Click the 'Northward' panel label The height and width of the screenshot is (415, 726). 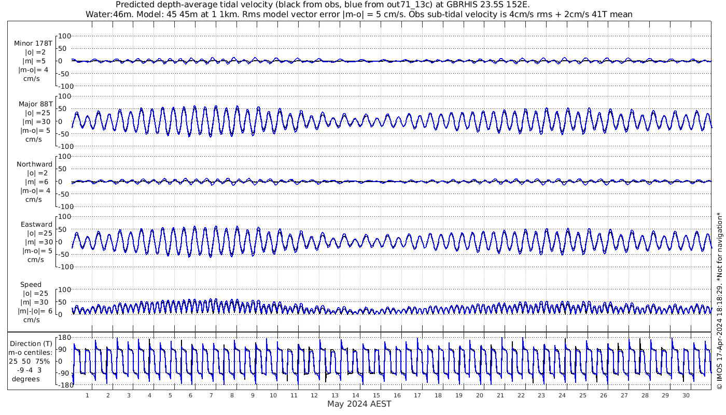34,164
